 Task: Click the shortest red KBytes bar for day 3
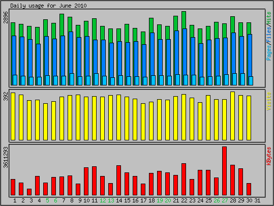(x=29, y=192)
